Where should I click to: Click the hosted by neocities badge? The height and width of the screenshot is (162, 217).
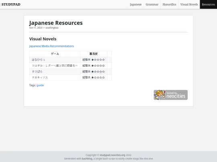coord(171,95)
